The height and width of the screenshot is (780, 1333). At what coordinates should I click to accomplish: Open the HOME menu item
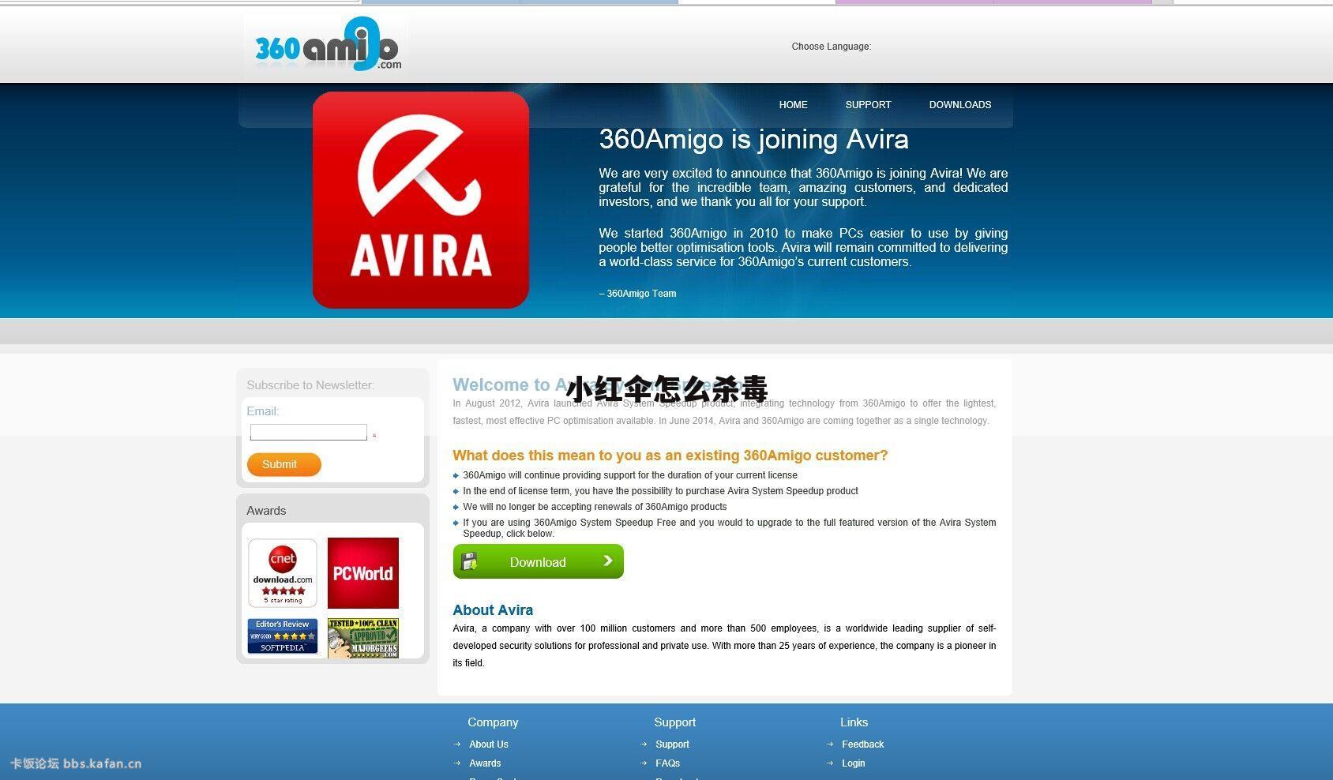click(793, 105)
